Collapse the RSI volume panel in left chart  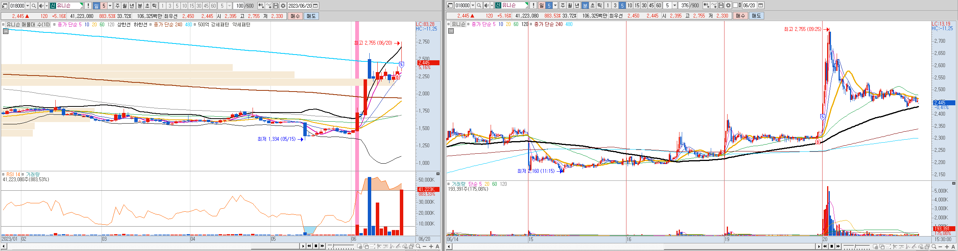(438, 174)
